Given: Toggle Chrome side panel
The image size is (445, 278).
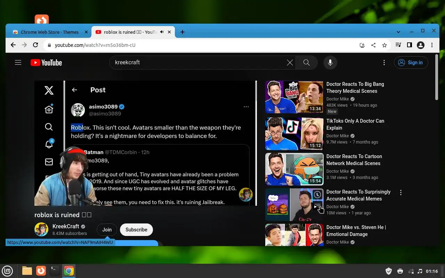Looking at the screenshot, I should point(410,45).
